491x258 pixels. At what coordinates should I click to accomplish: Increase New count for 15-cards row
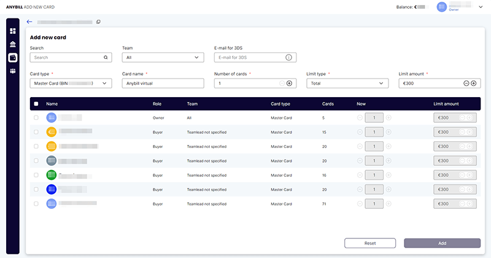point(389,132)
